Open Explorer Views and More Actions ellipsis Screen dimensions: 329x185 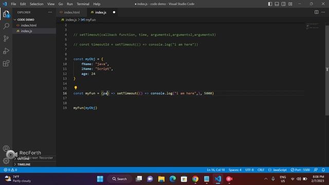pyautogui.click(x=50, y=12)
